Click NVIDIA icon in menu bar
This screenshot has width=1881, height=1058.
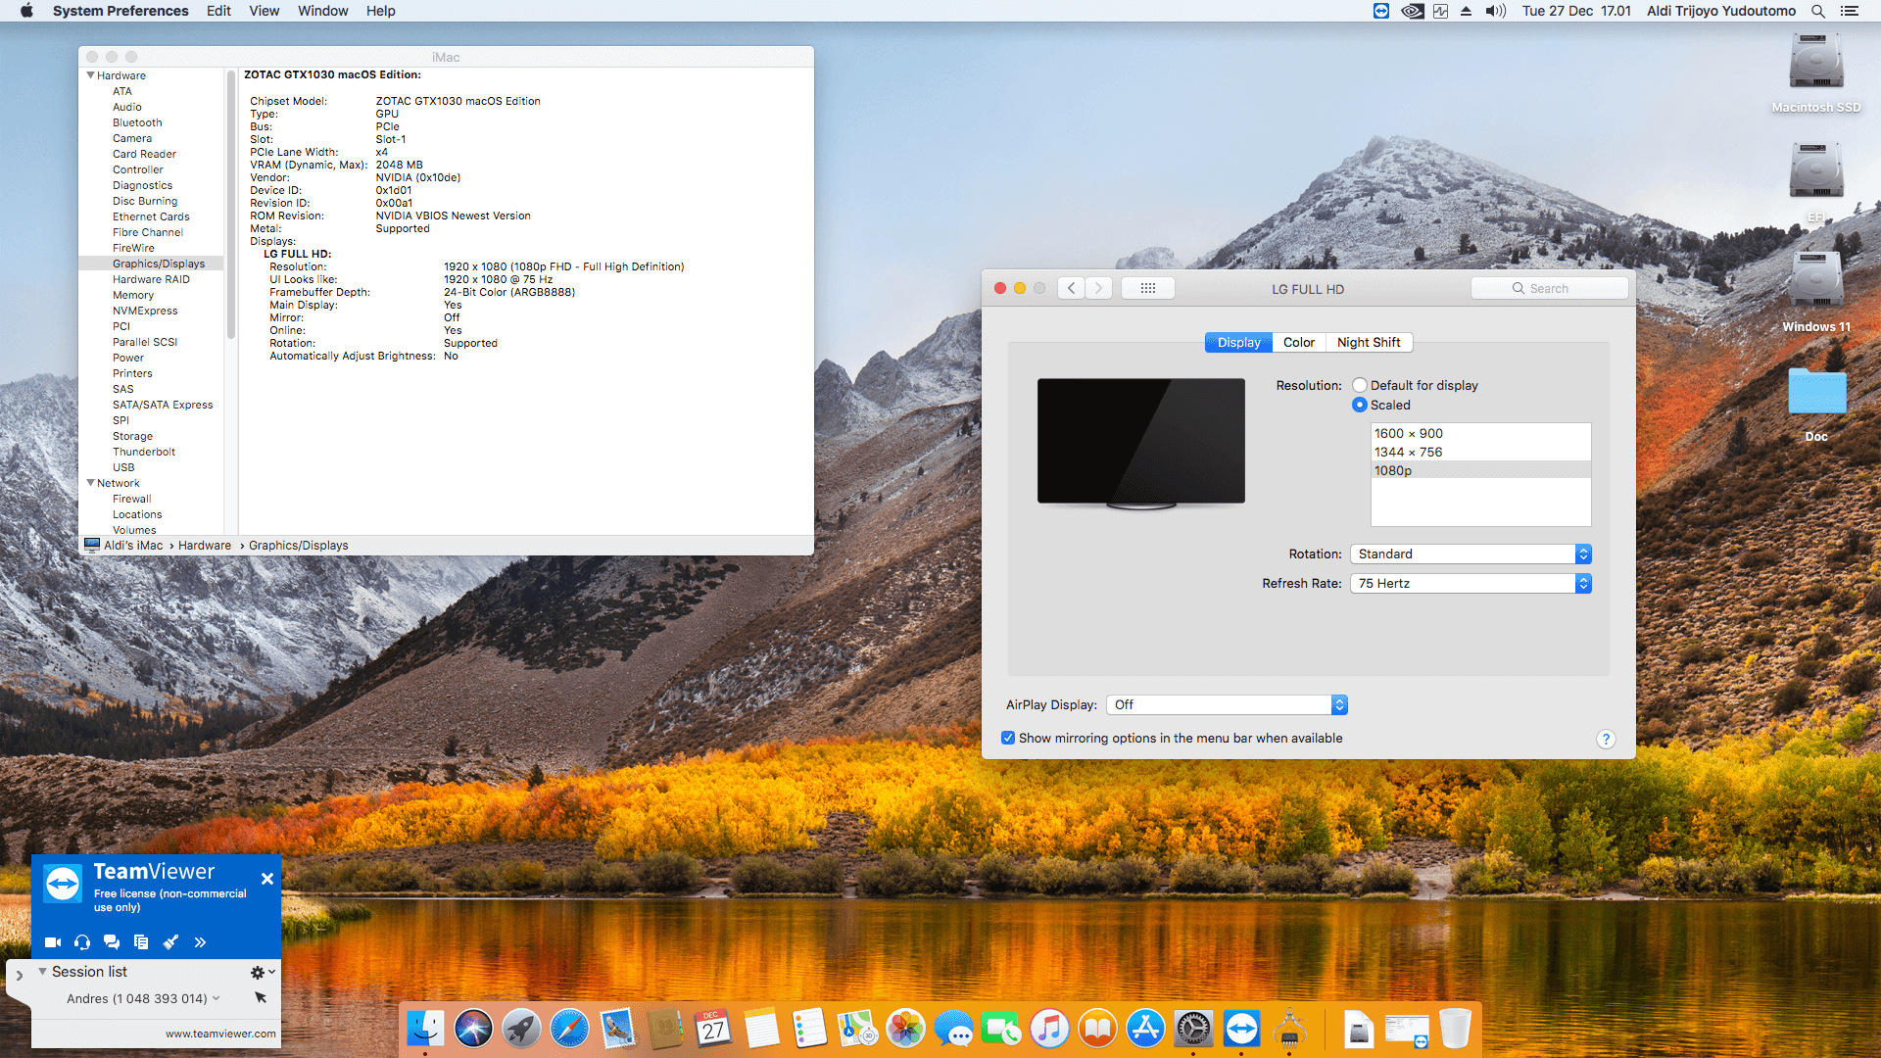coord(1412,11)
